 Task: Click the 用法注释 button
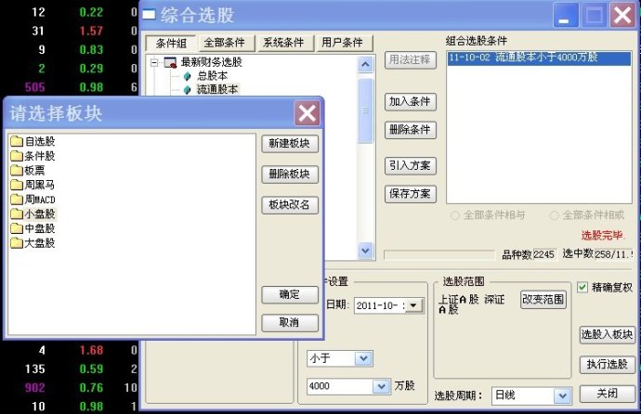pyautogui.click(x=410, y=60)
